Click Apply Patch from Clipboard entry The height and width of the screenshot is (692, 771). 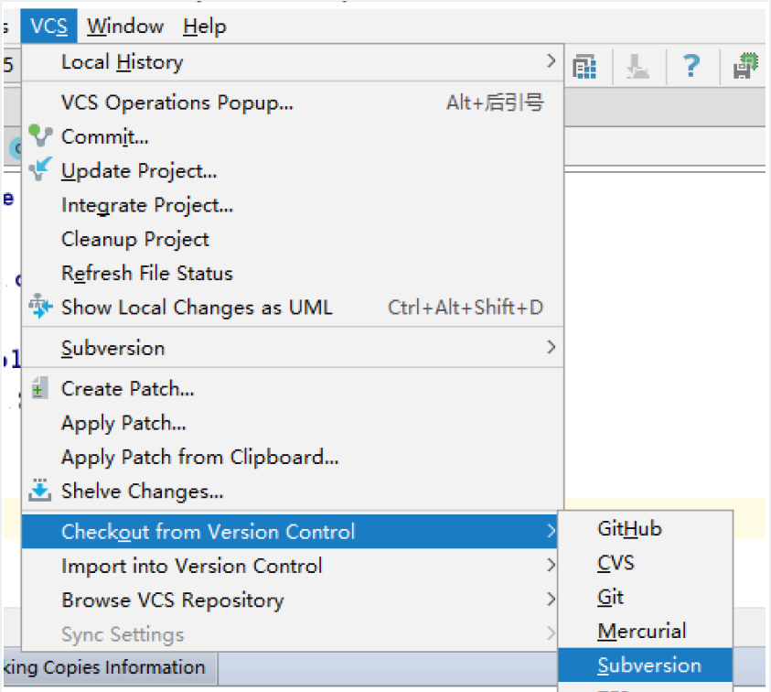coord(199,457)
